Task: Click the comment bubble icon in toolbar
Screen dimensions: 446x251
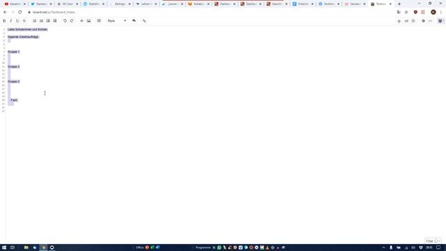Action: coord(134,21)
